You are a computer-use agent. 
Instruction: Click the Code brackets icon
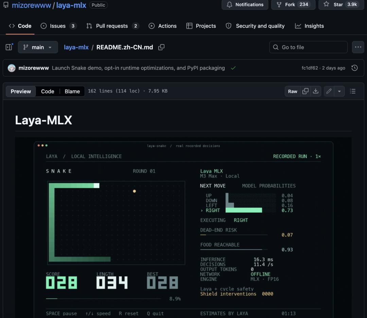12,26
